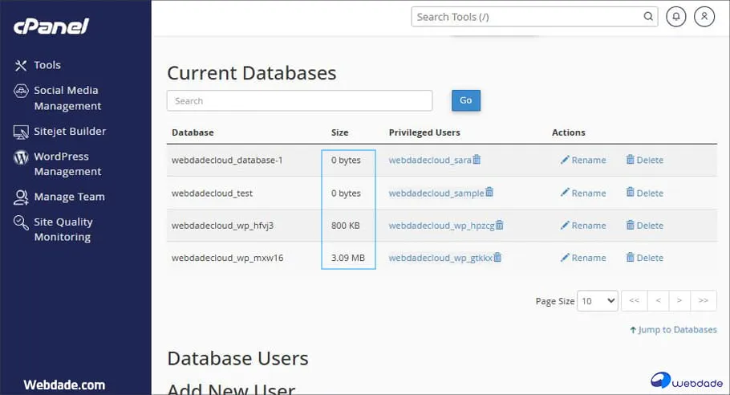Open the Page Size dropdown
The height and width of the screenshot is (395, 730).
[x=598, y=301]
